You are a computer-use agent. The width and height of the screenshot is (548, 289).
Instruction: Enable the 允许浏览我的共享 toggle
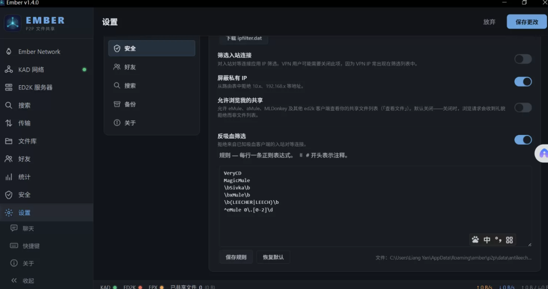(x=523, y=108)
